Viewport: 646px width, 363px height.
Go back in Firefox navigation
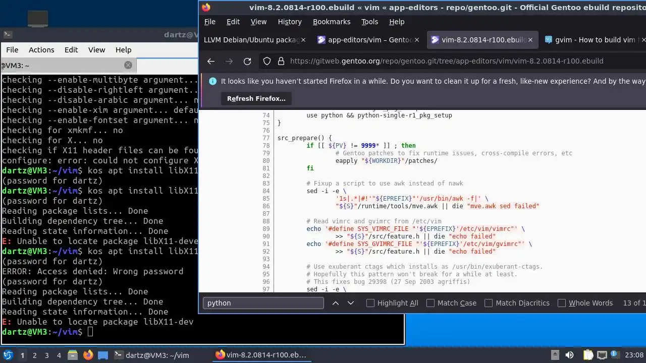(x=211, y=61)
